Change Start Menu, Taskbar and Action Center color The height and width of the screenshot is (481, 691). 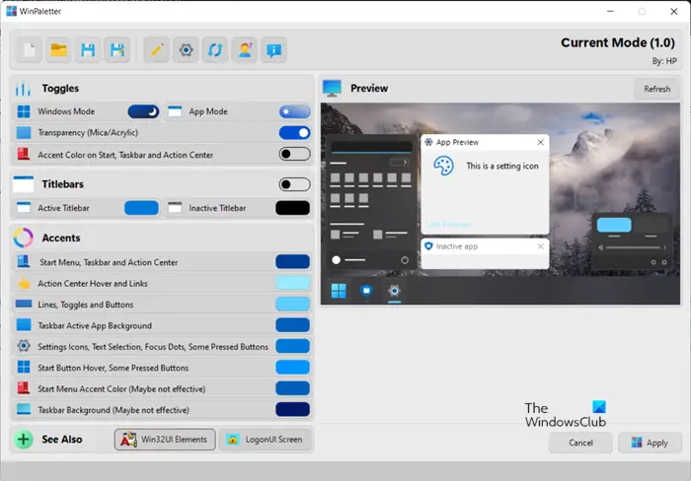pyautogui.click(x=292, y=262)
